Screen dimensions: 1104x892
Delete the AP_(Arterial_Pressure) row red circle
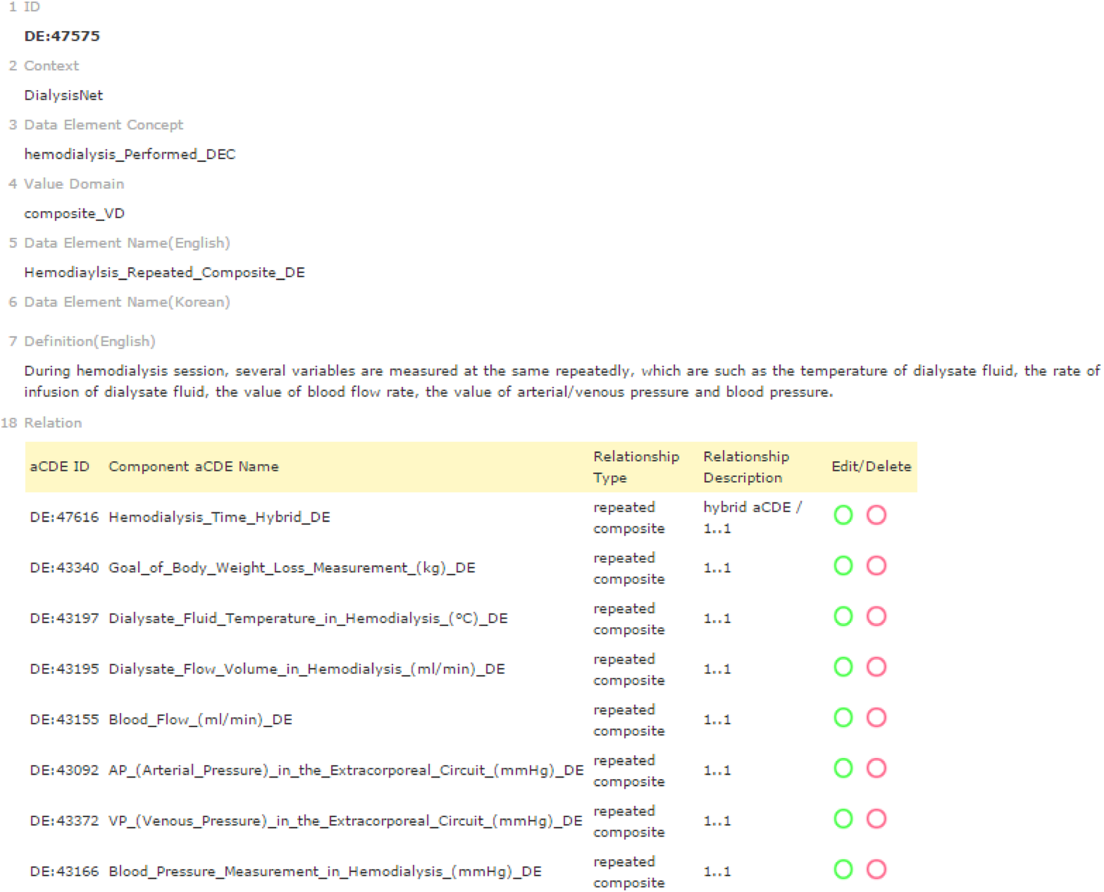pyautogui.click(x=876, y=768)
